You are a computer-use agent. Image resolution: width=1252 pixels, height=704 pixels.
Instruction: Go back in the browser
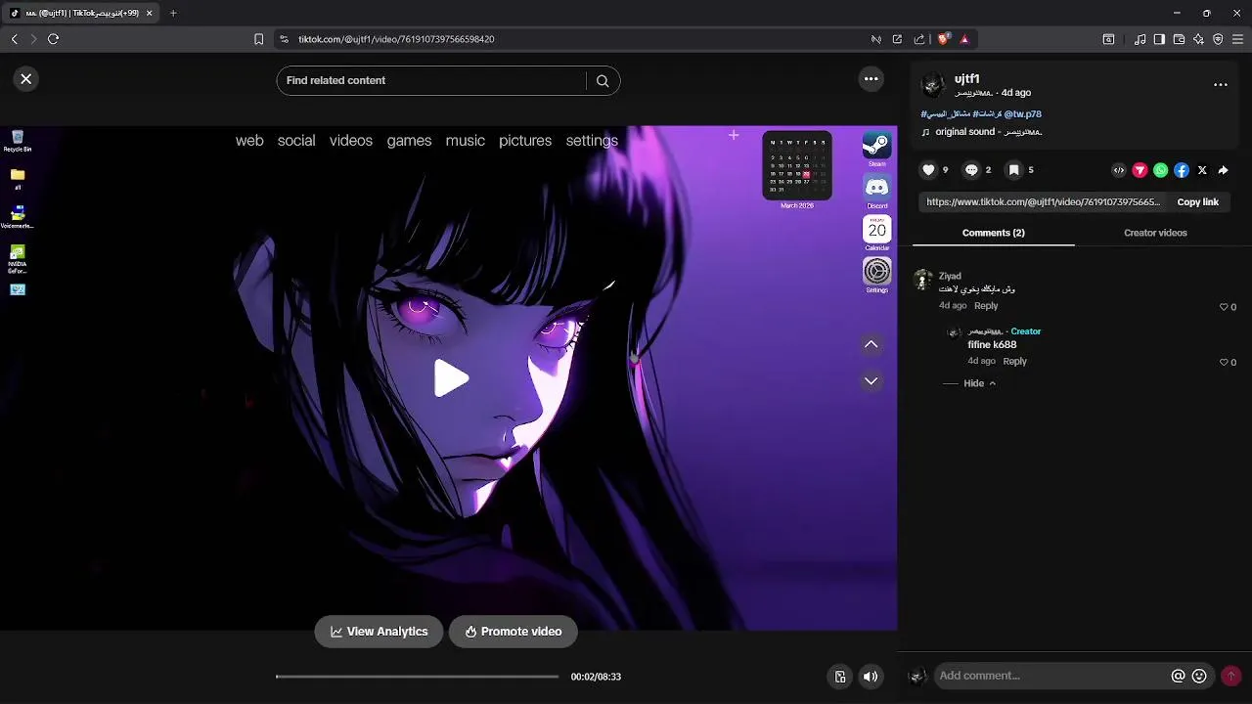coord(14,39)
